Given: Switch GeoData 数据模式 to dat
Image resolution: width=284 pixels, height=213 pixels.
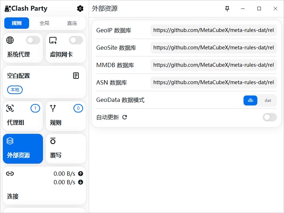Looking at the screenshot, I should click(268, 100).
